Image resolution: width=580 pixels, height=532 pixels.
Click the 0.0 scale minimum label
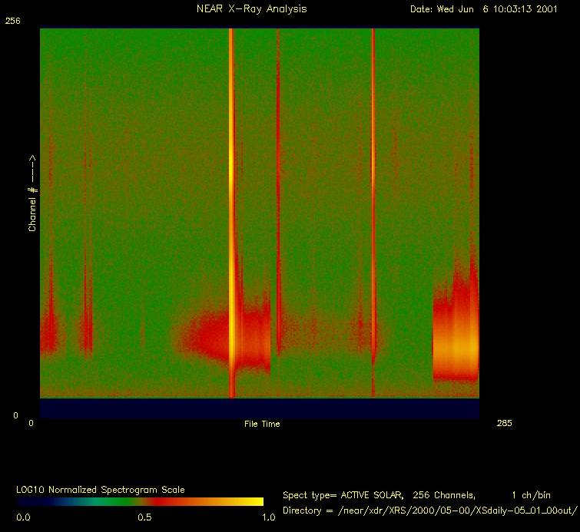(x=24, y=517)
